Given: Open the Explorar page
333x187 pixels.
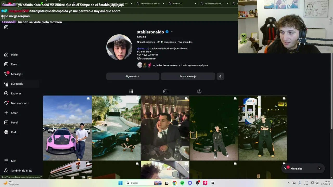Looking at the screenshot, I should coord(21,94).
